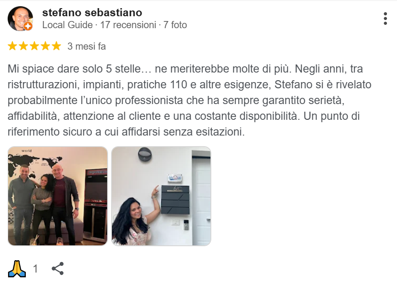Click the fourth yellow rating star

click(45, 46)
